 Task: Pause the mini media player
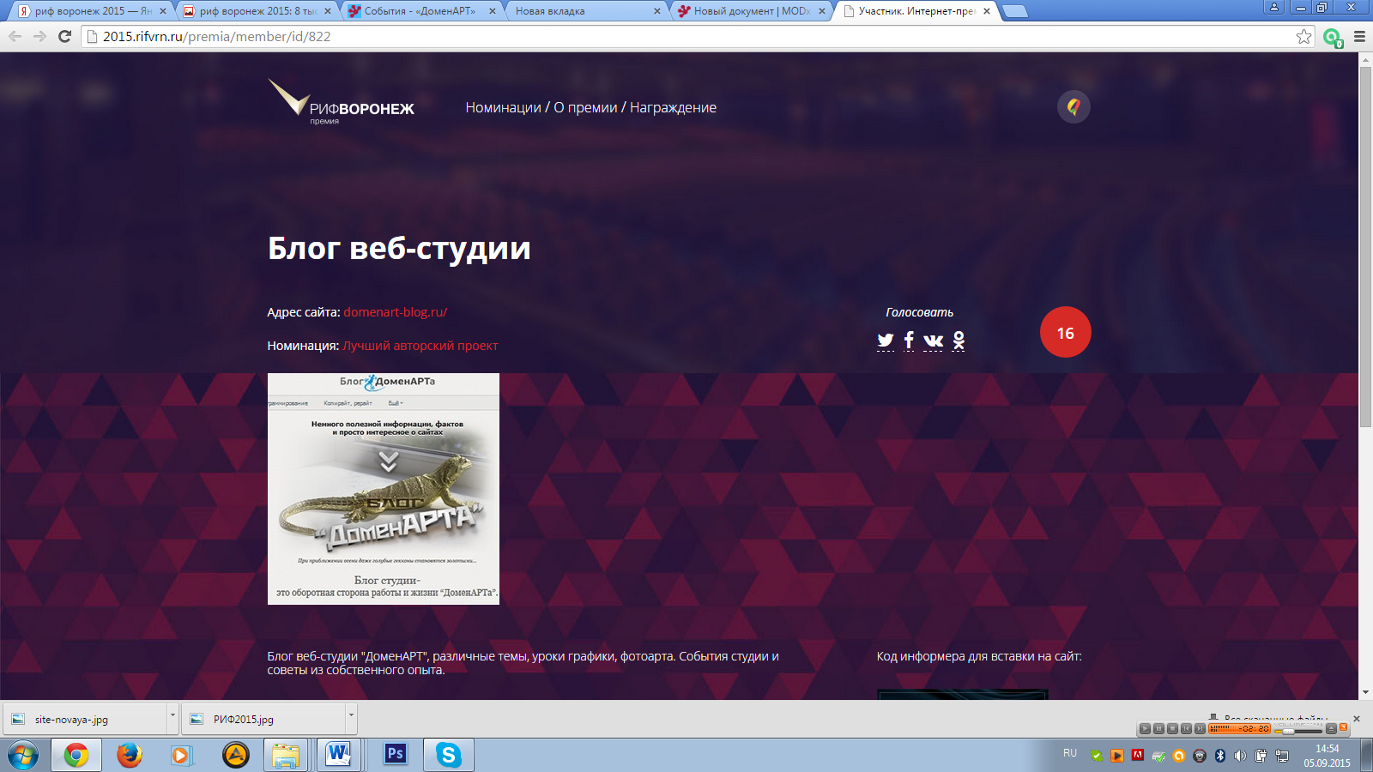(1158, 728)
